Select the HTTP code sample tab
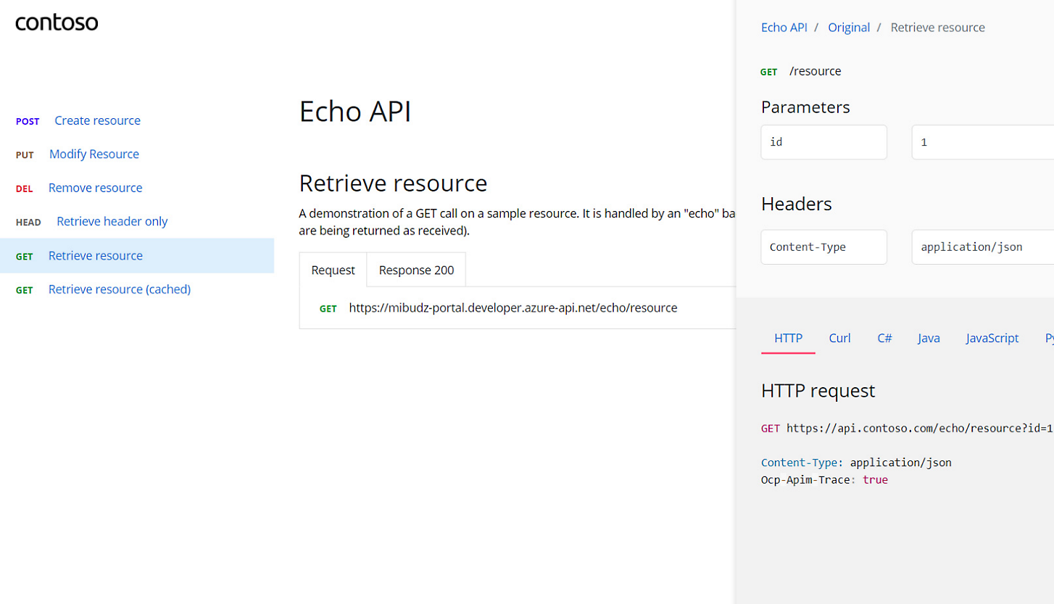Image resolution: width=1054 pixels, height=604 pixels. 788,338
